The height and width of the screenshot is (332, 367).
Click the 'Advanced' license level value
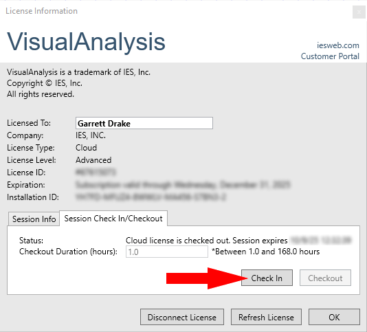(x=93, y=160)
